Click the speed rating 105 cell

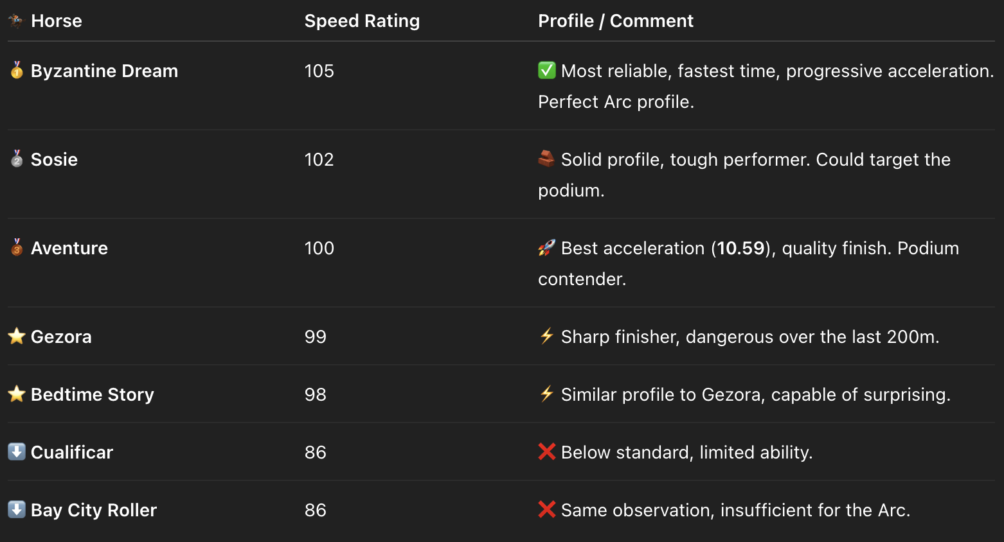tap(319, 71)
